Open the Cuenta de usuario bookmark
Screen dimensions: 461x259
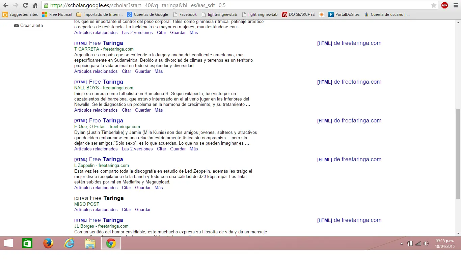point(387,15)
